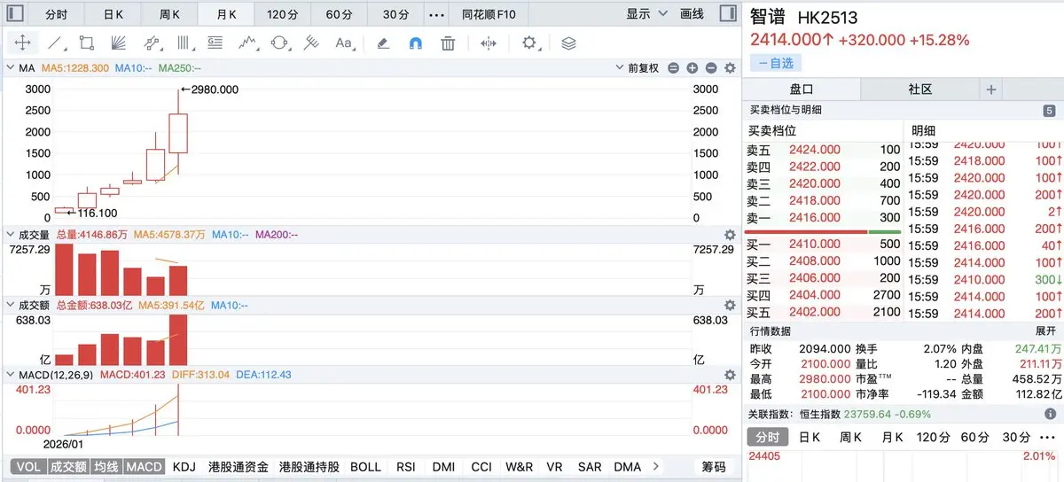Open the more periods ellipsis menu
The image size is (1064, 482).
pyautogui.click(x=436, y=14)
